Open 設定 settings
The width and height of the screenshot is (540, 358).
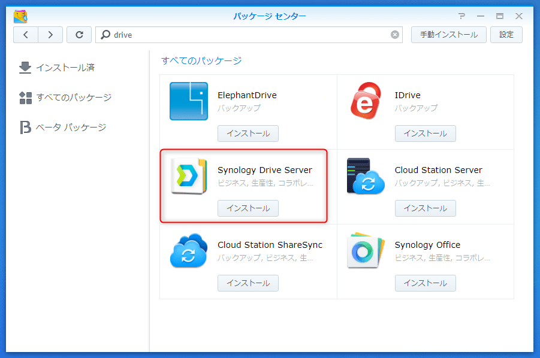[506, 35]
